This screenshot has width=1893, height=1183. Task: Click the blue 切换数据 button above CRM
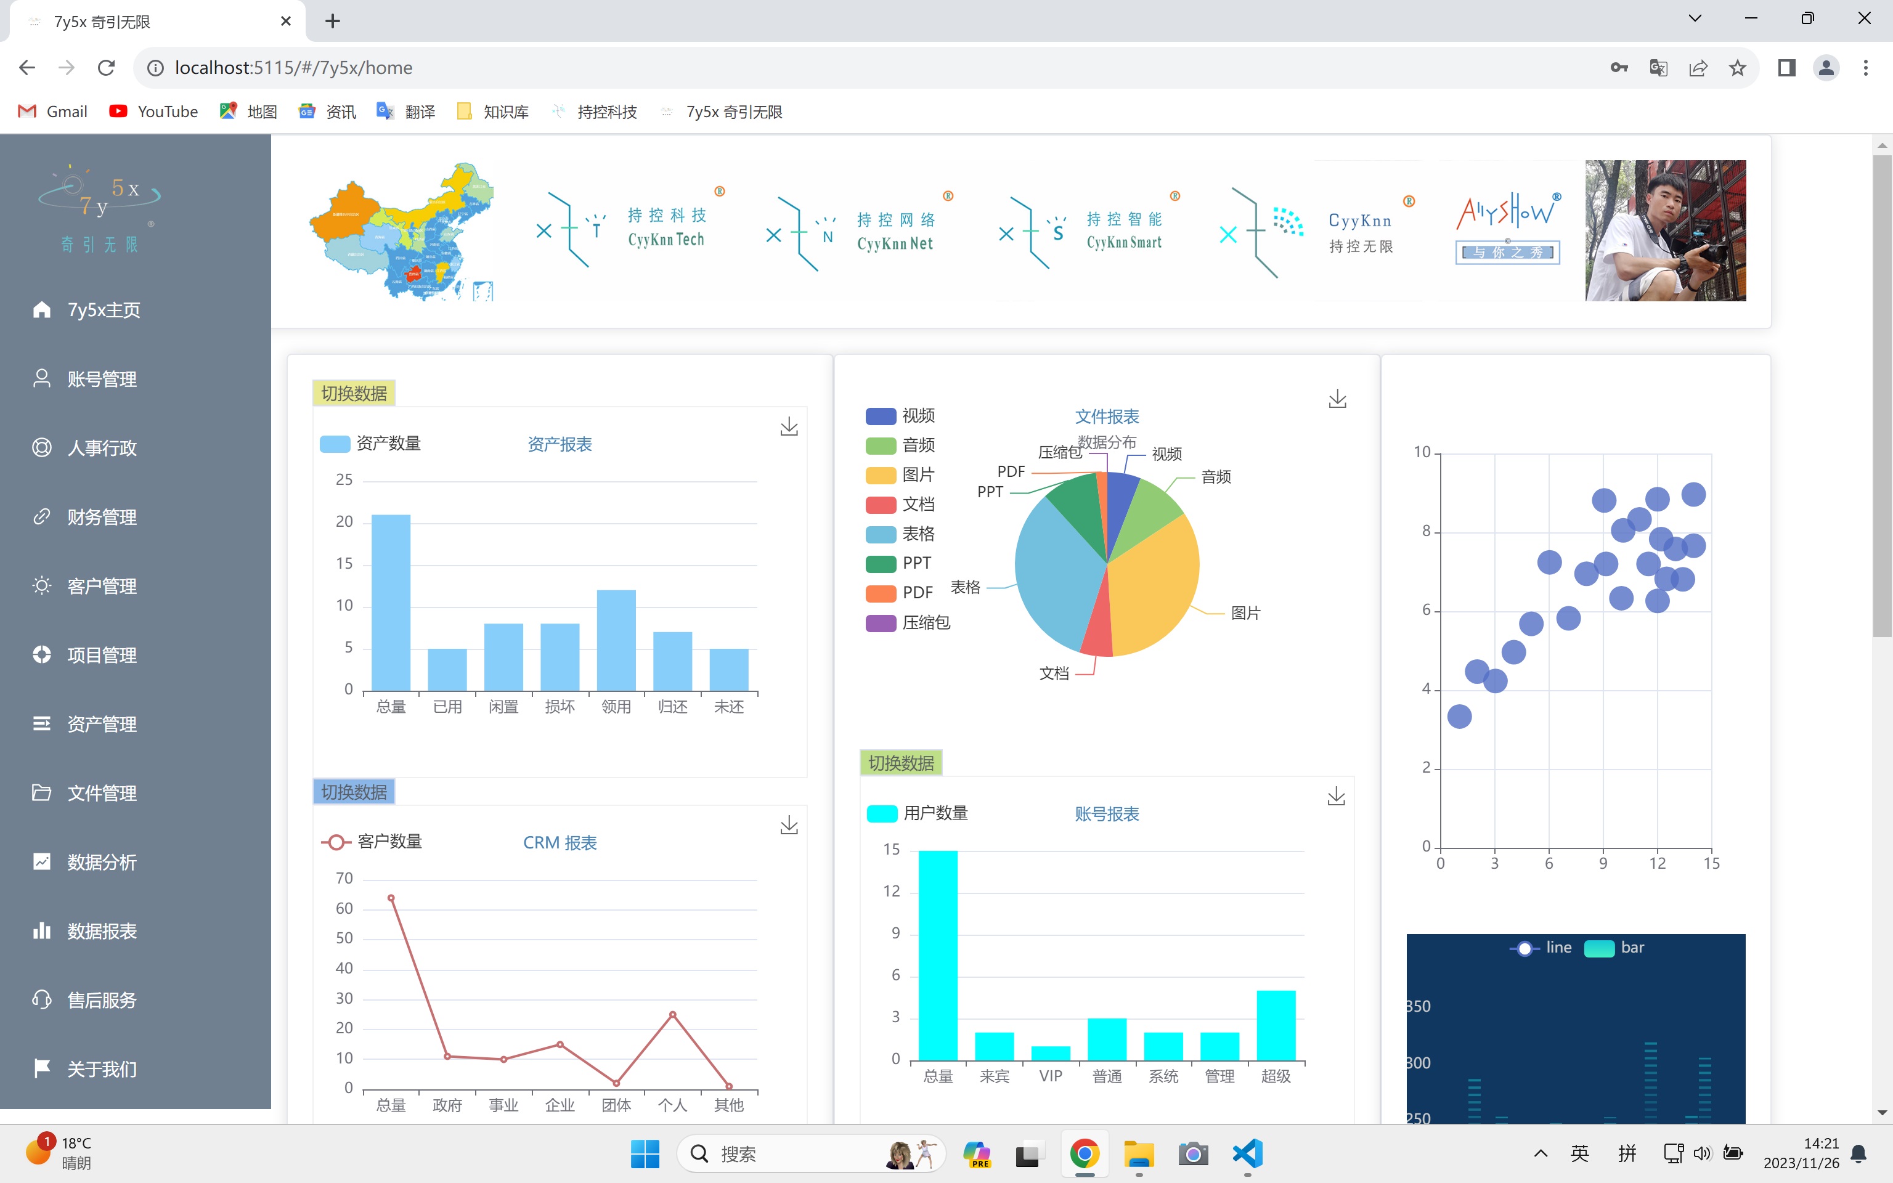(x=354, y=792)
